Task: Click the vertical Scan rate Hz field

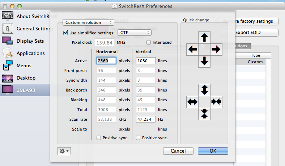Action: click(146, 119)
